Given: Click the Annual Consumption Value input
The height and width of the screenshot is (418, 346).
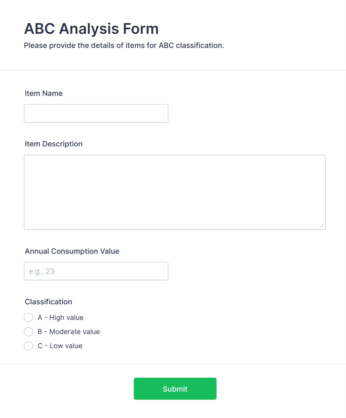Looking at the screenshot, I should tap(96, 271).
